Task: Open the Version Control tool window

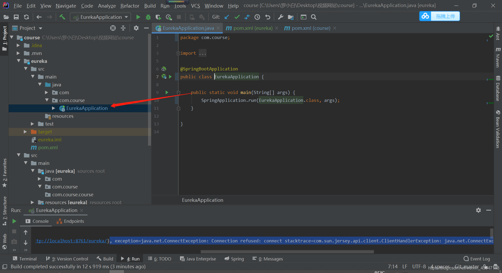Action: click(67, 259)
